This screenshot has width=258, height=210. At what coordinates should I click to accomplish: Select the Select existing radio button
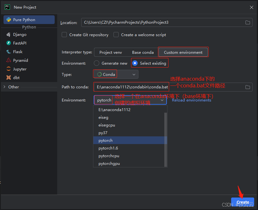[x=135, y=63]
